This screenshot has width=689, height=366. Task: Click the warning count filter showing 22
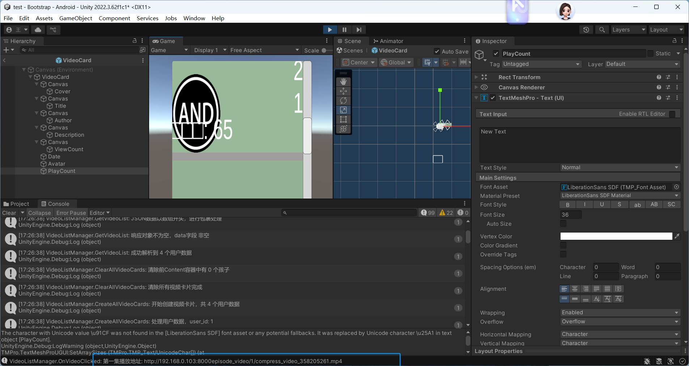point(446,213)
